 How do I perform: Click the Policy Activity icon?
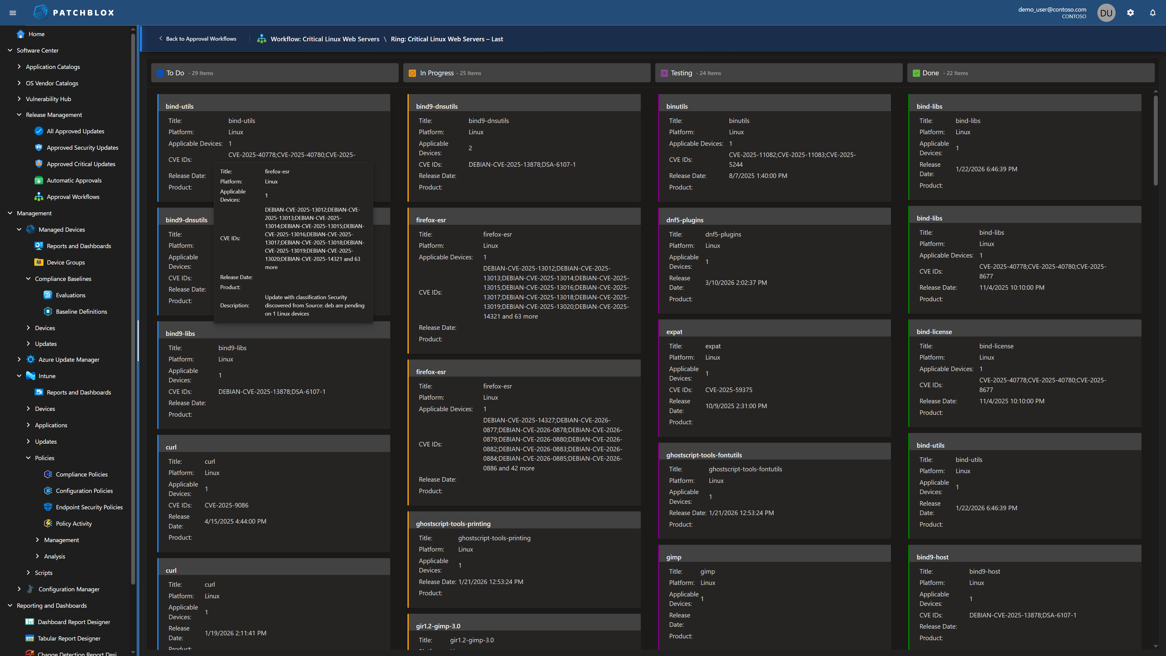click(48, 523)
